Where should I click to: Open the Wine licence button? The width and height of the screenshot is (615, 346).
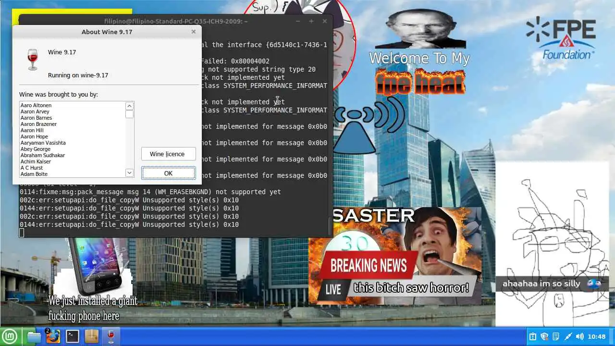(x=169, y=154)
